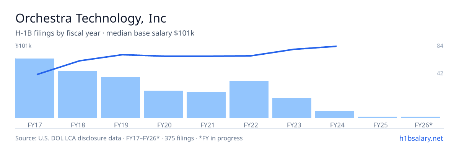Select the FY20 bar

[x=163, y=104]
